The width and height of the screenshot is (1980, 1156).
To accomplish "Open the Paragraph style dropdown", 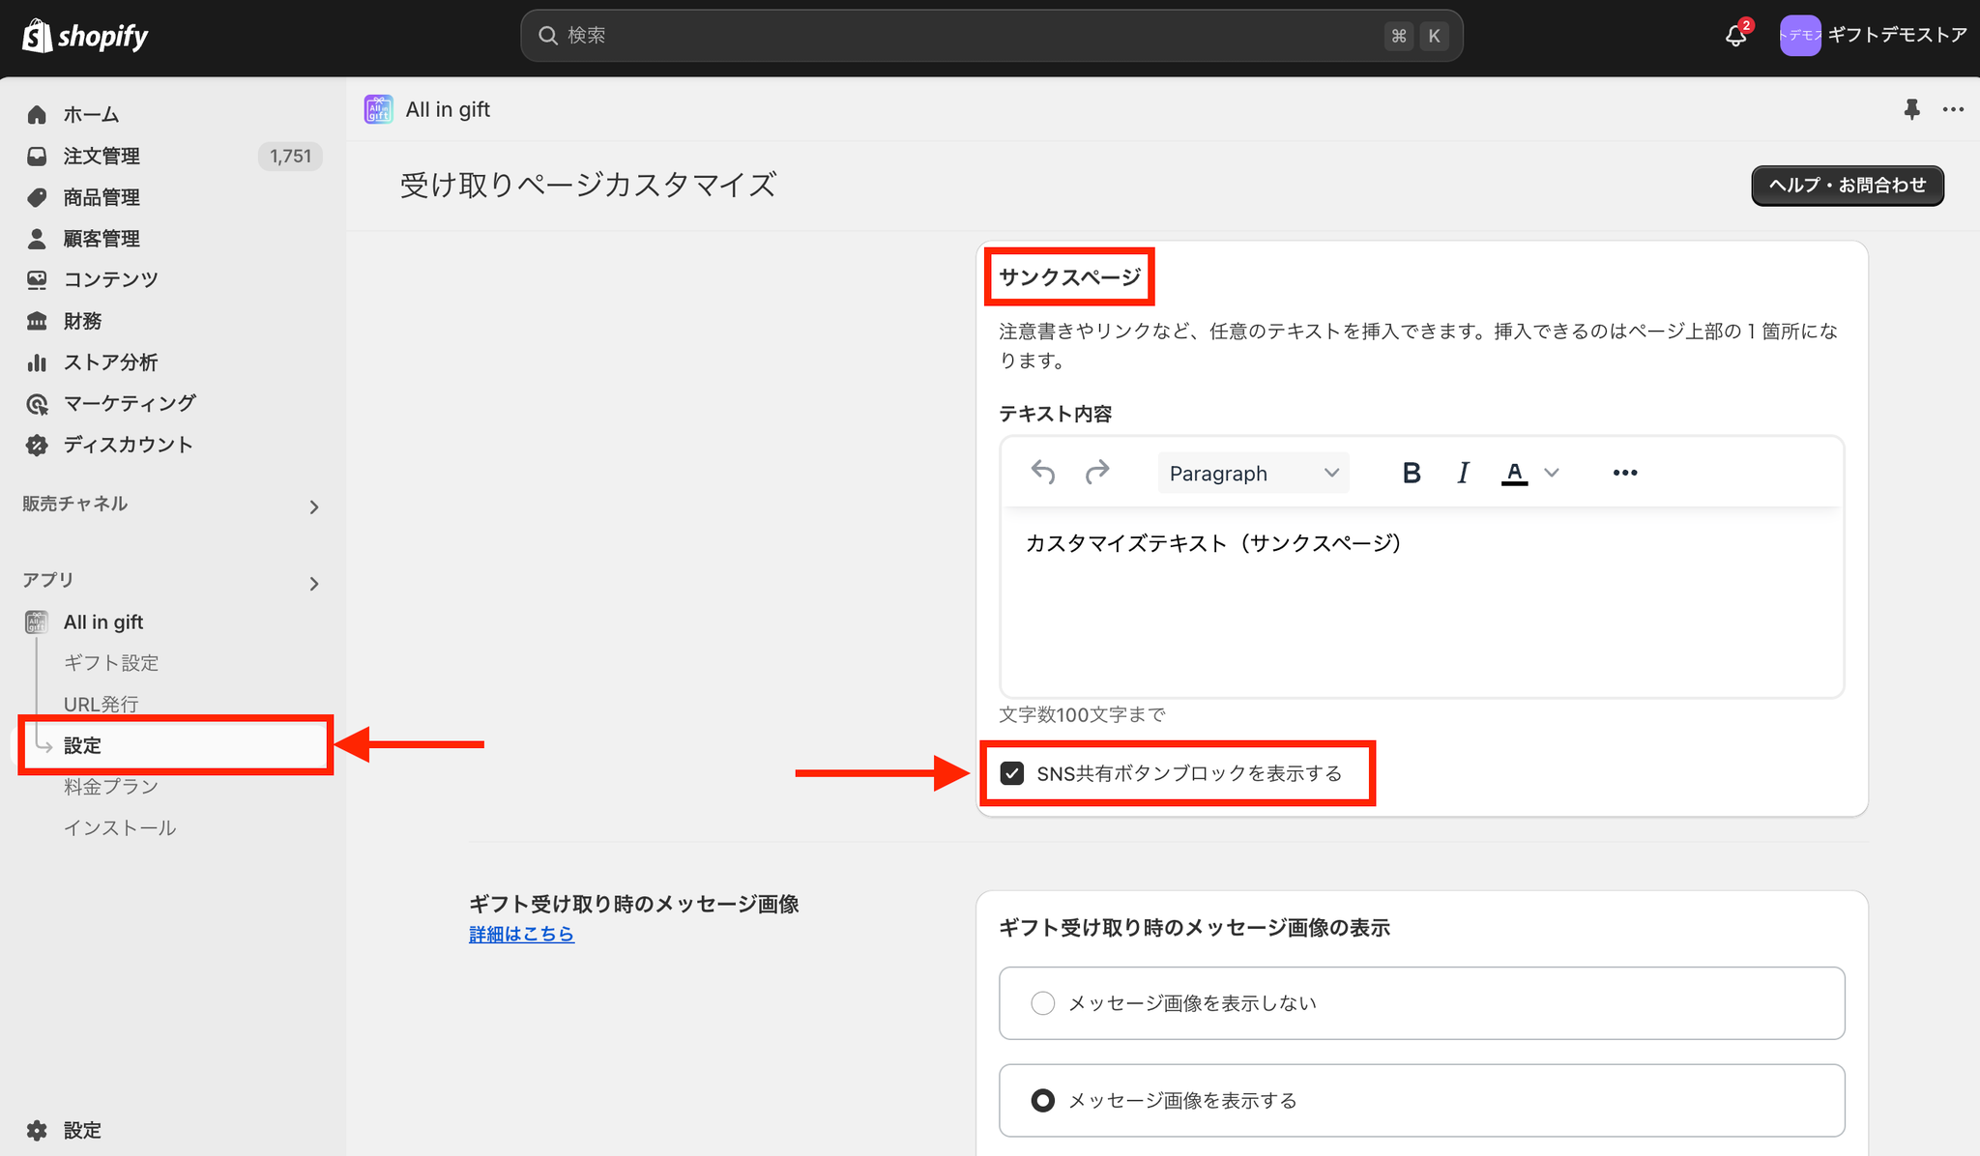I will pos(1253,473).
